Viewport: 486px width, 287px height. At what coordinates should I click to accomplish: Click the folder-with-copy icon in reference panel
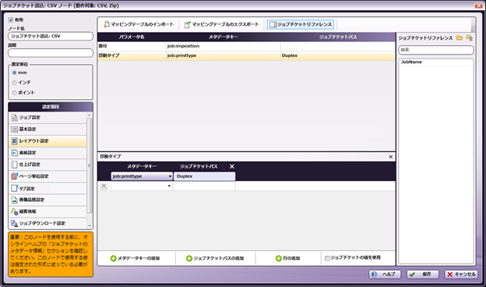click(470, 38)
